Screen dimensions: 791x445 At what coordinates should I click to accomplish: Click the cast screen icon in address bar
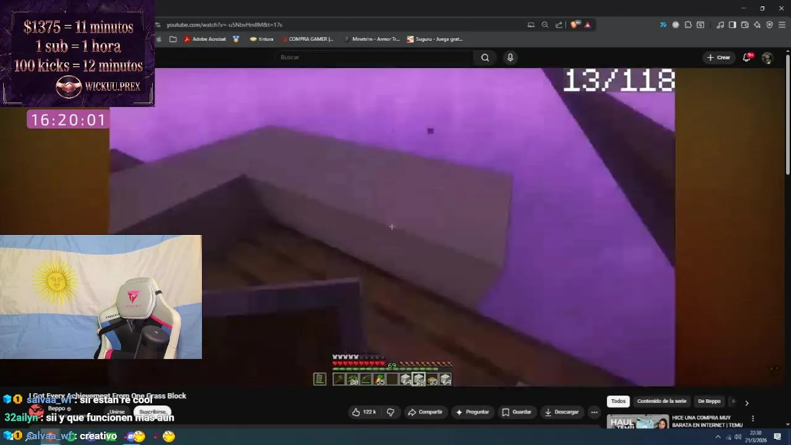531,25
